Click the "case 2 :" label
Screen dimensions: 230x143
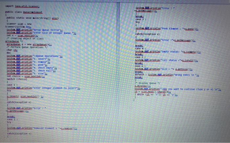click(12, 120)
